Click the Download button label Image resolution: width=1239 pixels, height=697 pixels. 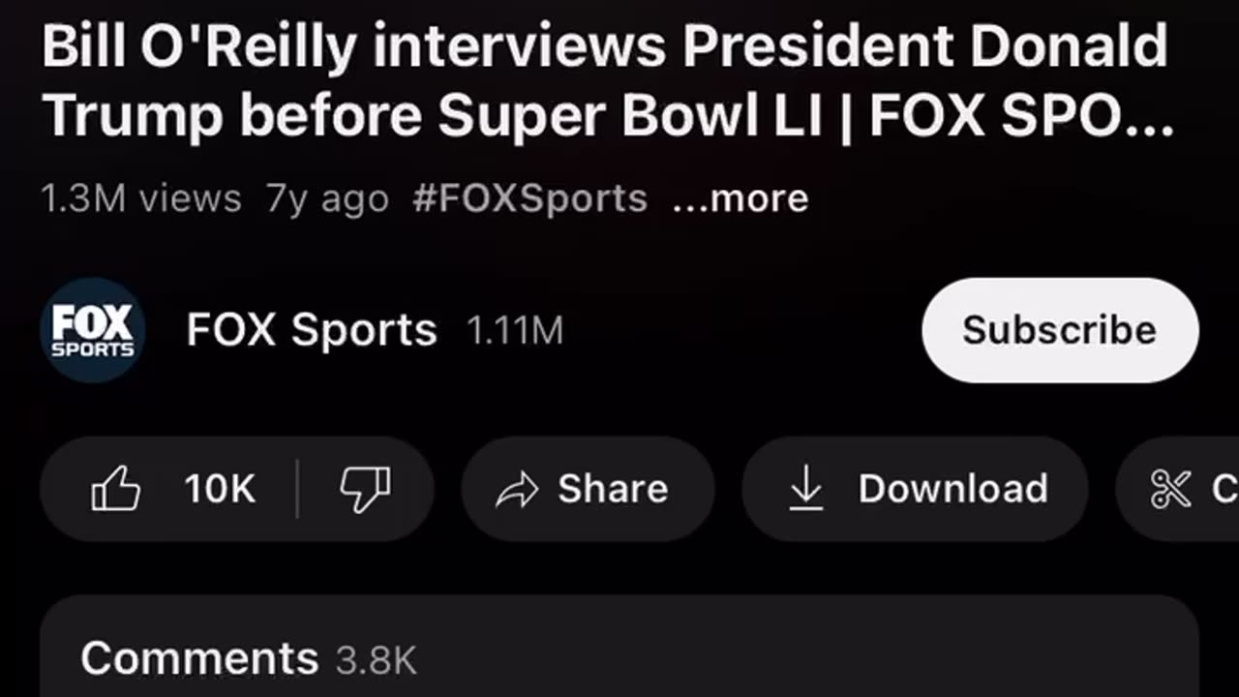(x=952, y=489)
